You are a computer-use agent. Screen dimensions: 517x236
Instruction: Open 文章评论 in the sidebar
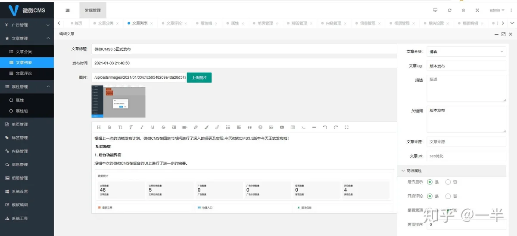coord(27,73)
